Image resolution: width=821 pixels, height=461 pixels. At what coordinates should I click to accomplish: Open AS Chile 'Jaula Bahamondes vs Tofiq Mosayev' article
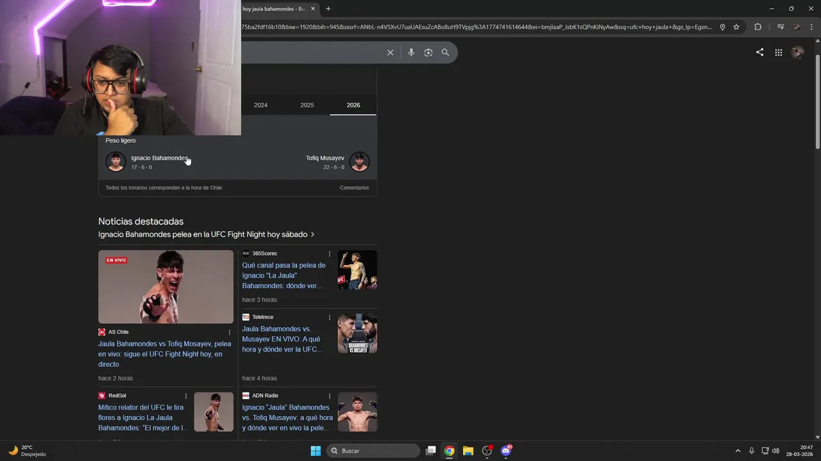[164, 354]
